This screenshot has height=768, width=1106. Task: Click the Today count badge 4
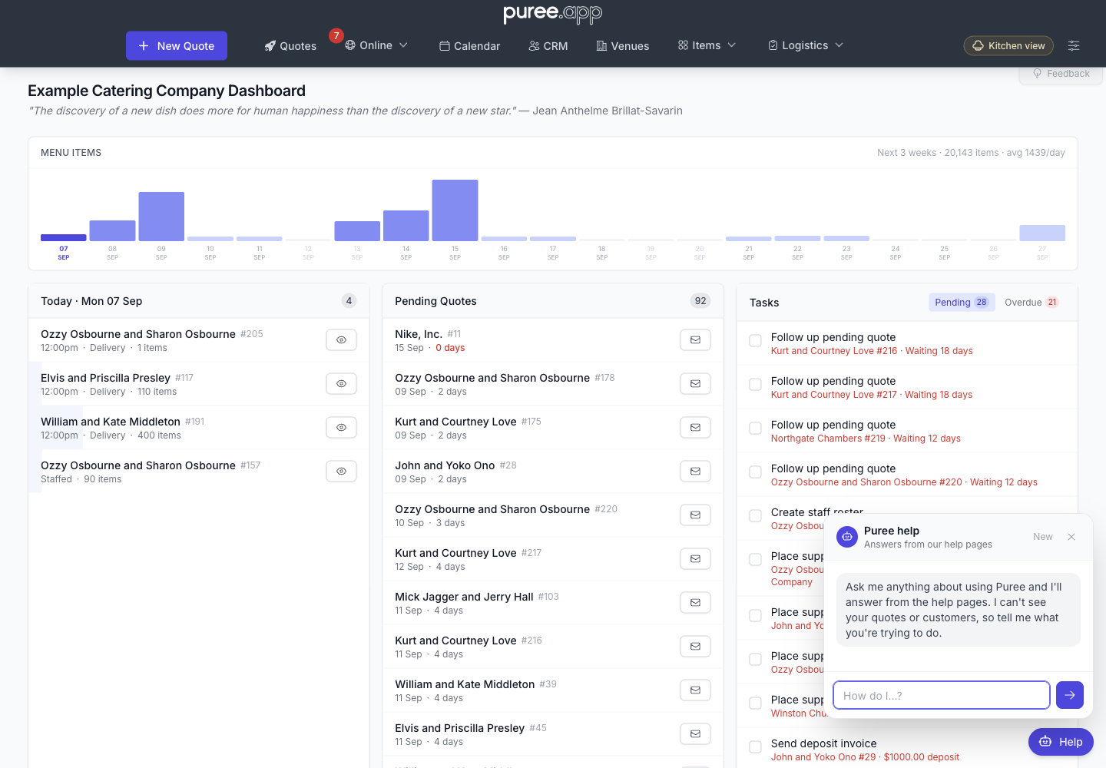[x=349, y=301]
